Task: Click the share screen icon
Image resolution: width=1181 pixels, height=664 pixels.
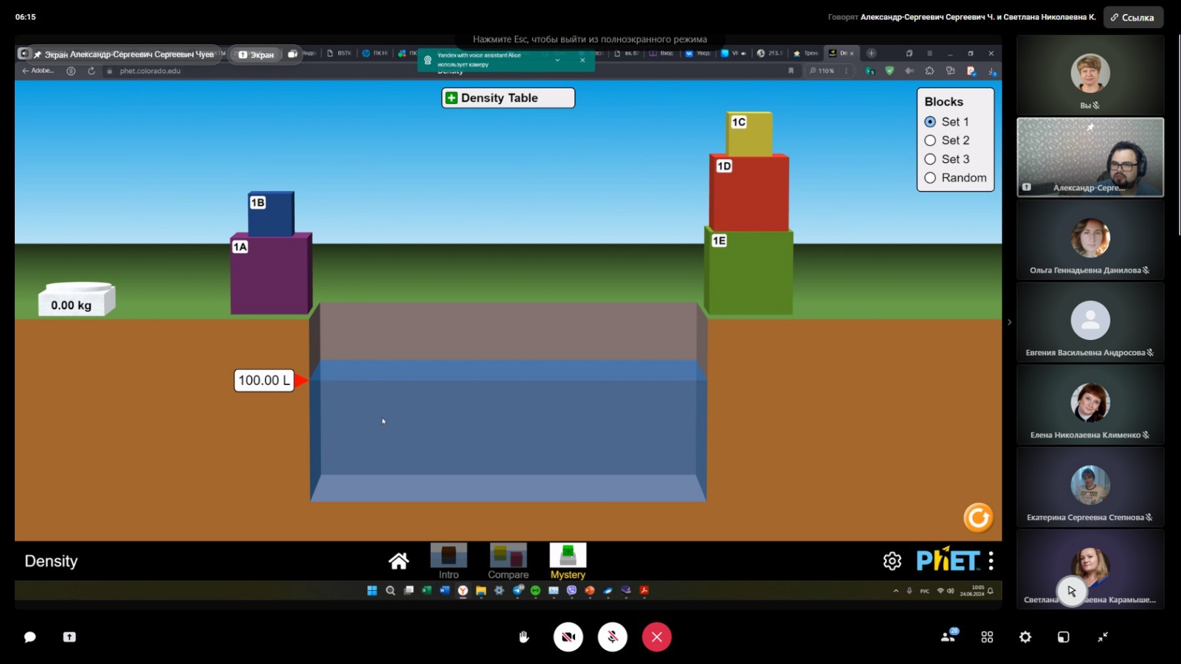Action: (x=69, y=637)
